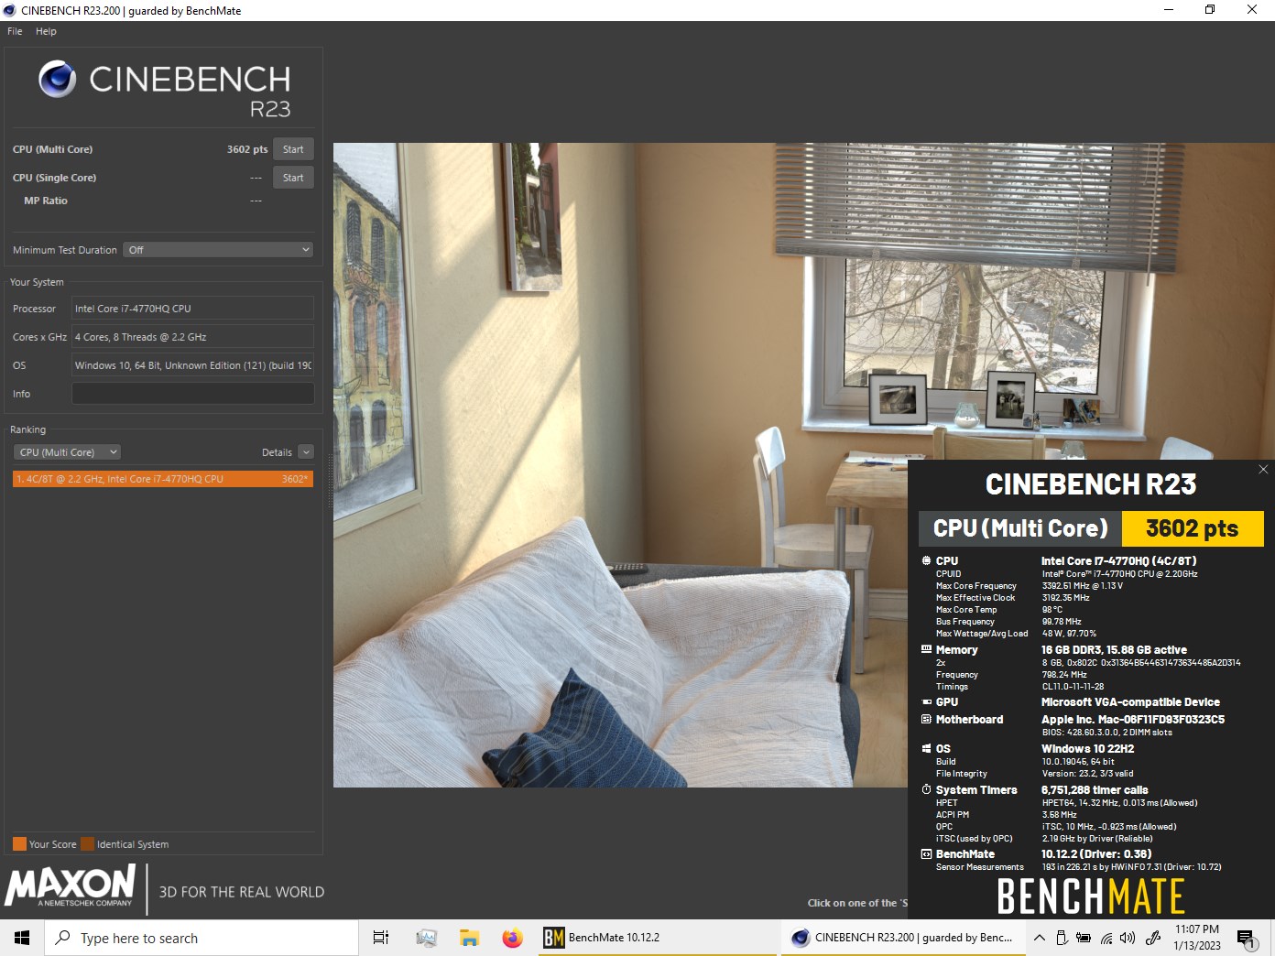Click the MAXON logo
Screen dimensions: 1275x956
click(71, 886)
